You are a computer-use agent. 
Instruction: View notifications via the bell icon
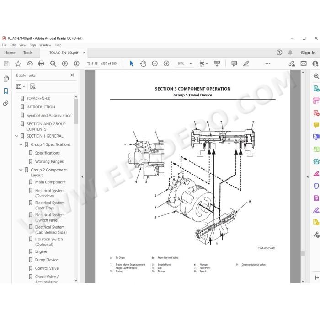point(290,53)
